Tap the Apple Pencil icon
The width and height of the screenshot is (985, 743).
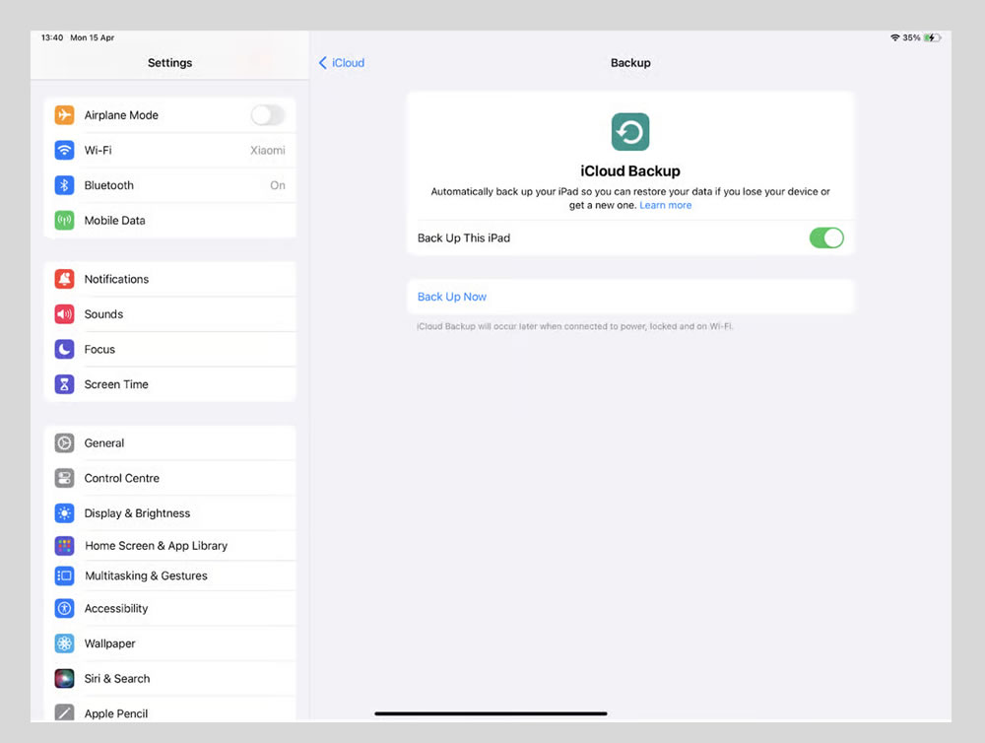64,712
